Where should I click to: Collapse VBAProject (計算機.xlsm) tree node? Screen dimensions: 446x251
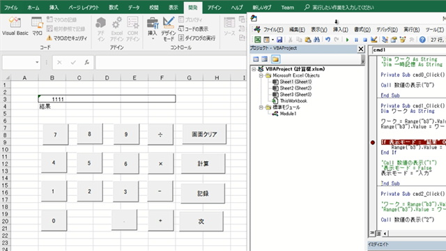(x=254, y=69)
